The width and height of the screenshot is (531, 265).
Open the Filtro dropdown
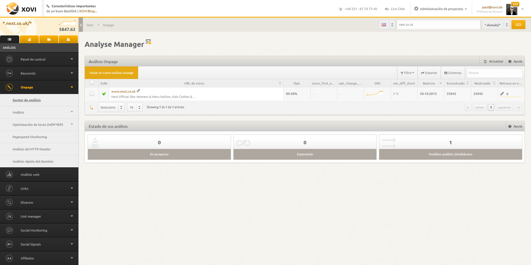tap(407, 73)
